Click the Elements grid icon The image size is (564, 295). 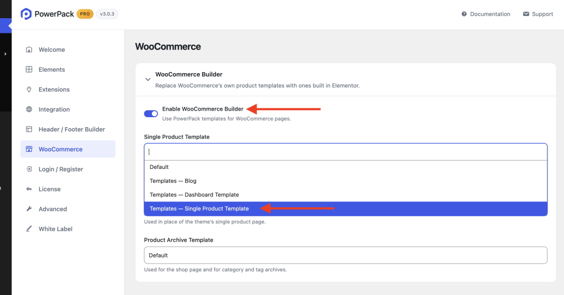pyautogui.click(x=29, y=69)
